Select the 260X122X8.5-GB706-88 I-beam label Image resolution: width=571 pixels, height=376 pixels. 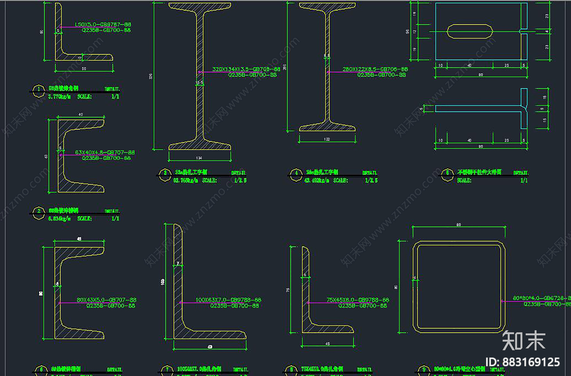(375, 69)
